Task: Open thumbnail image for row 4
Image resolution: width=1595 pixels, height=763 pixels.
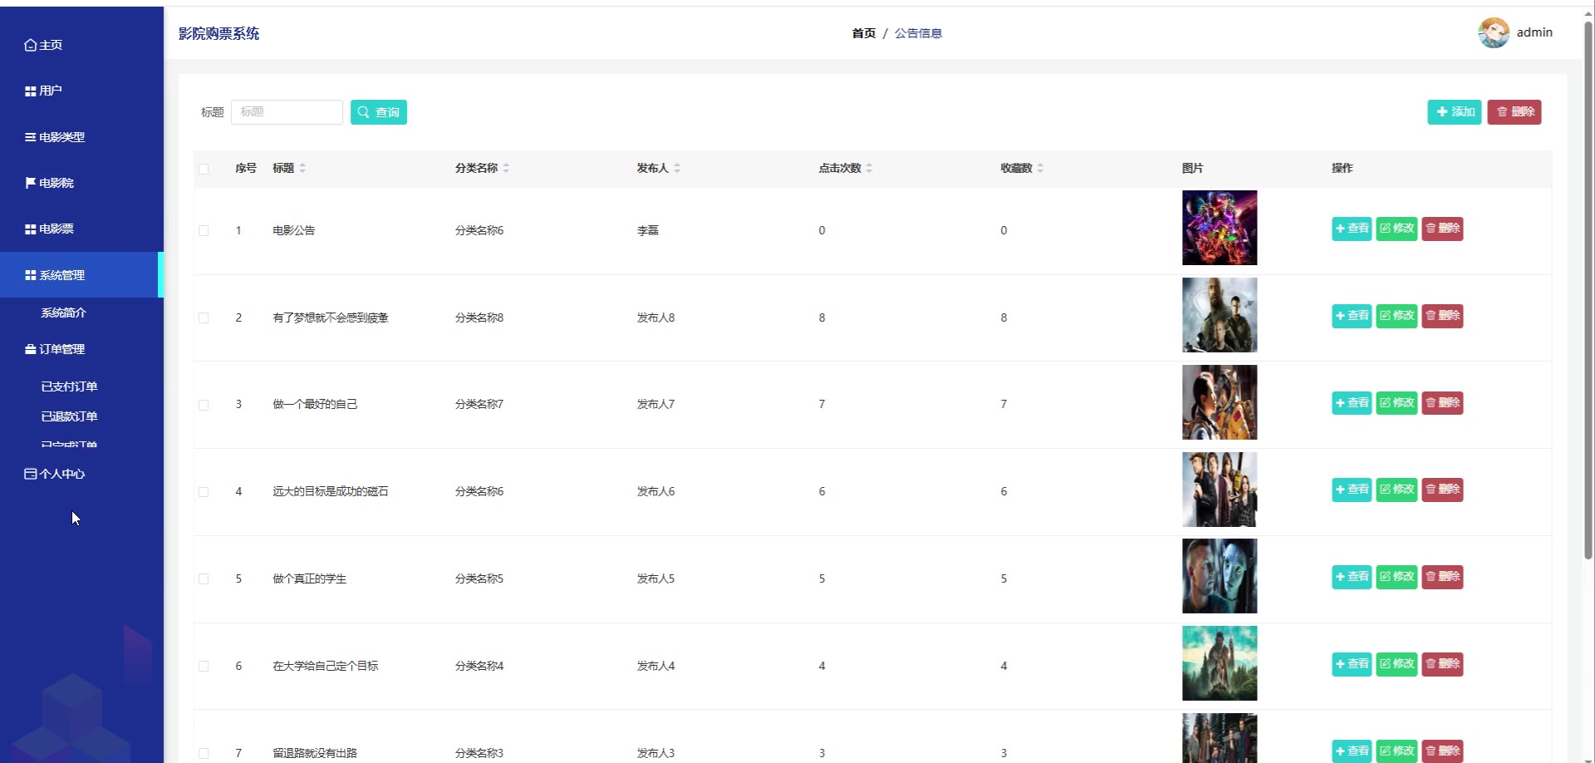Action: [x=1220, y=490]
